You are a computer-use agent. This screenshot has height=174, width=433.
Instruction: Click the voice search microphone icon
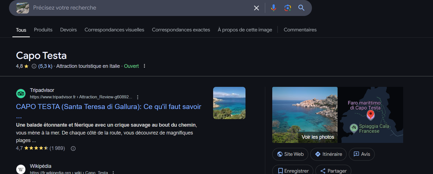[273, 8]
